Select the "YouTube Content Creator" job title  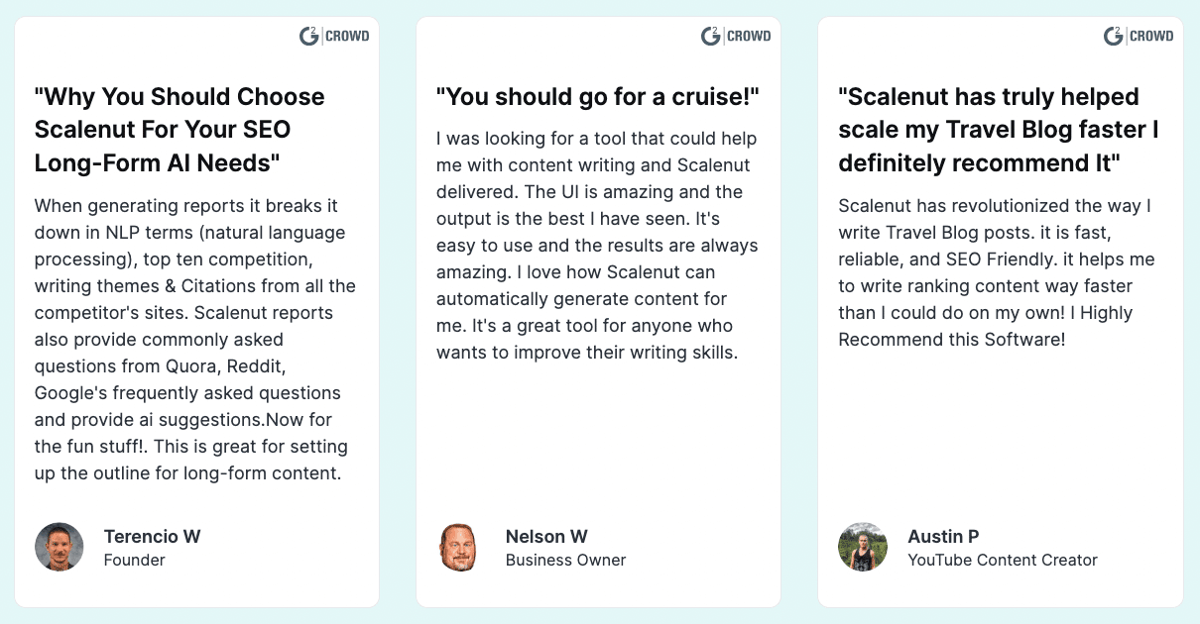pyautogui.click(x=1003, y=561)
